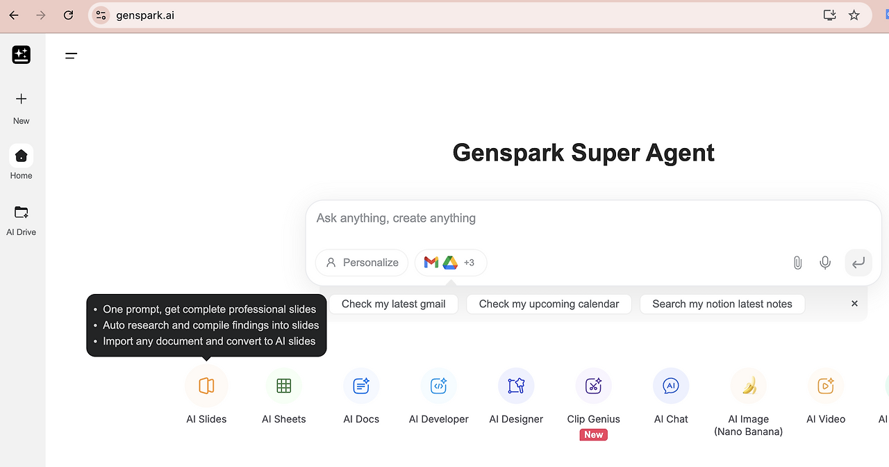Reload the page
This screenshot has width=889, height=467.
point(68,15)
